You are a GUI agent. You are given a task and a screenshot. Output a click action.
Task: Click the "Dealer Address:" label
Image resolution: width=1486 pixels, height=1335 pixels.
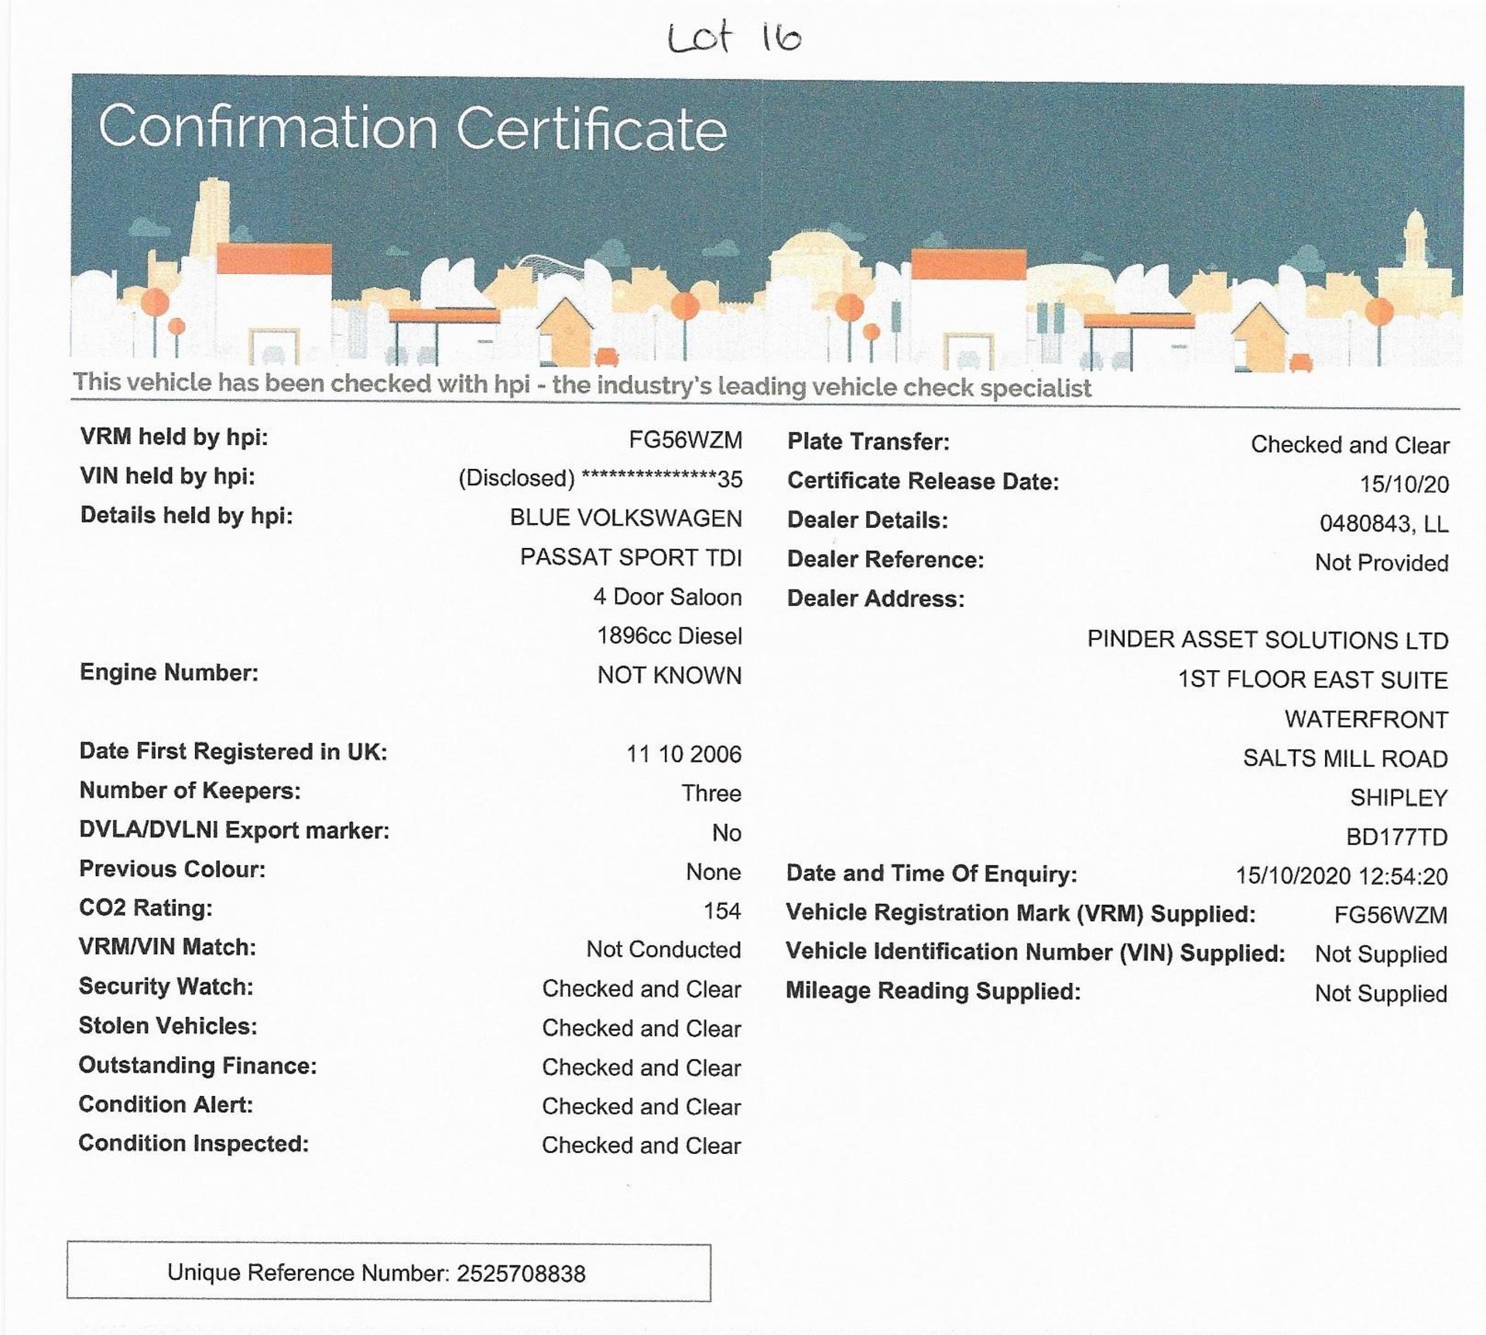point(876,599)
